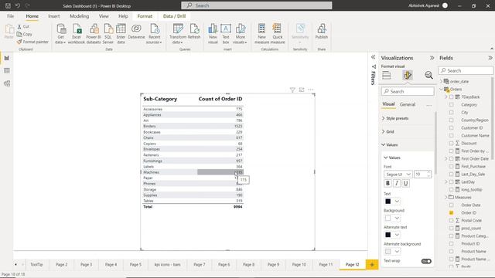495x278 pixels.
Task: Toggle Italic for values
Action: tap(397, 184)
